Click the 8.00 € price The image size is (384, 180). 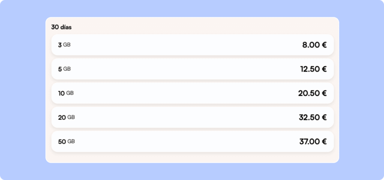click(314, 45)
